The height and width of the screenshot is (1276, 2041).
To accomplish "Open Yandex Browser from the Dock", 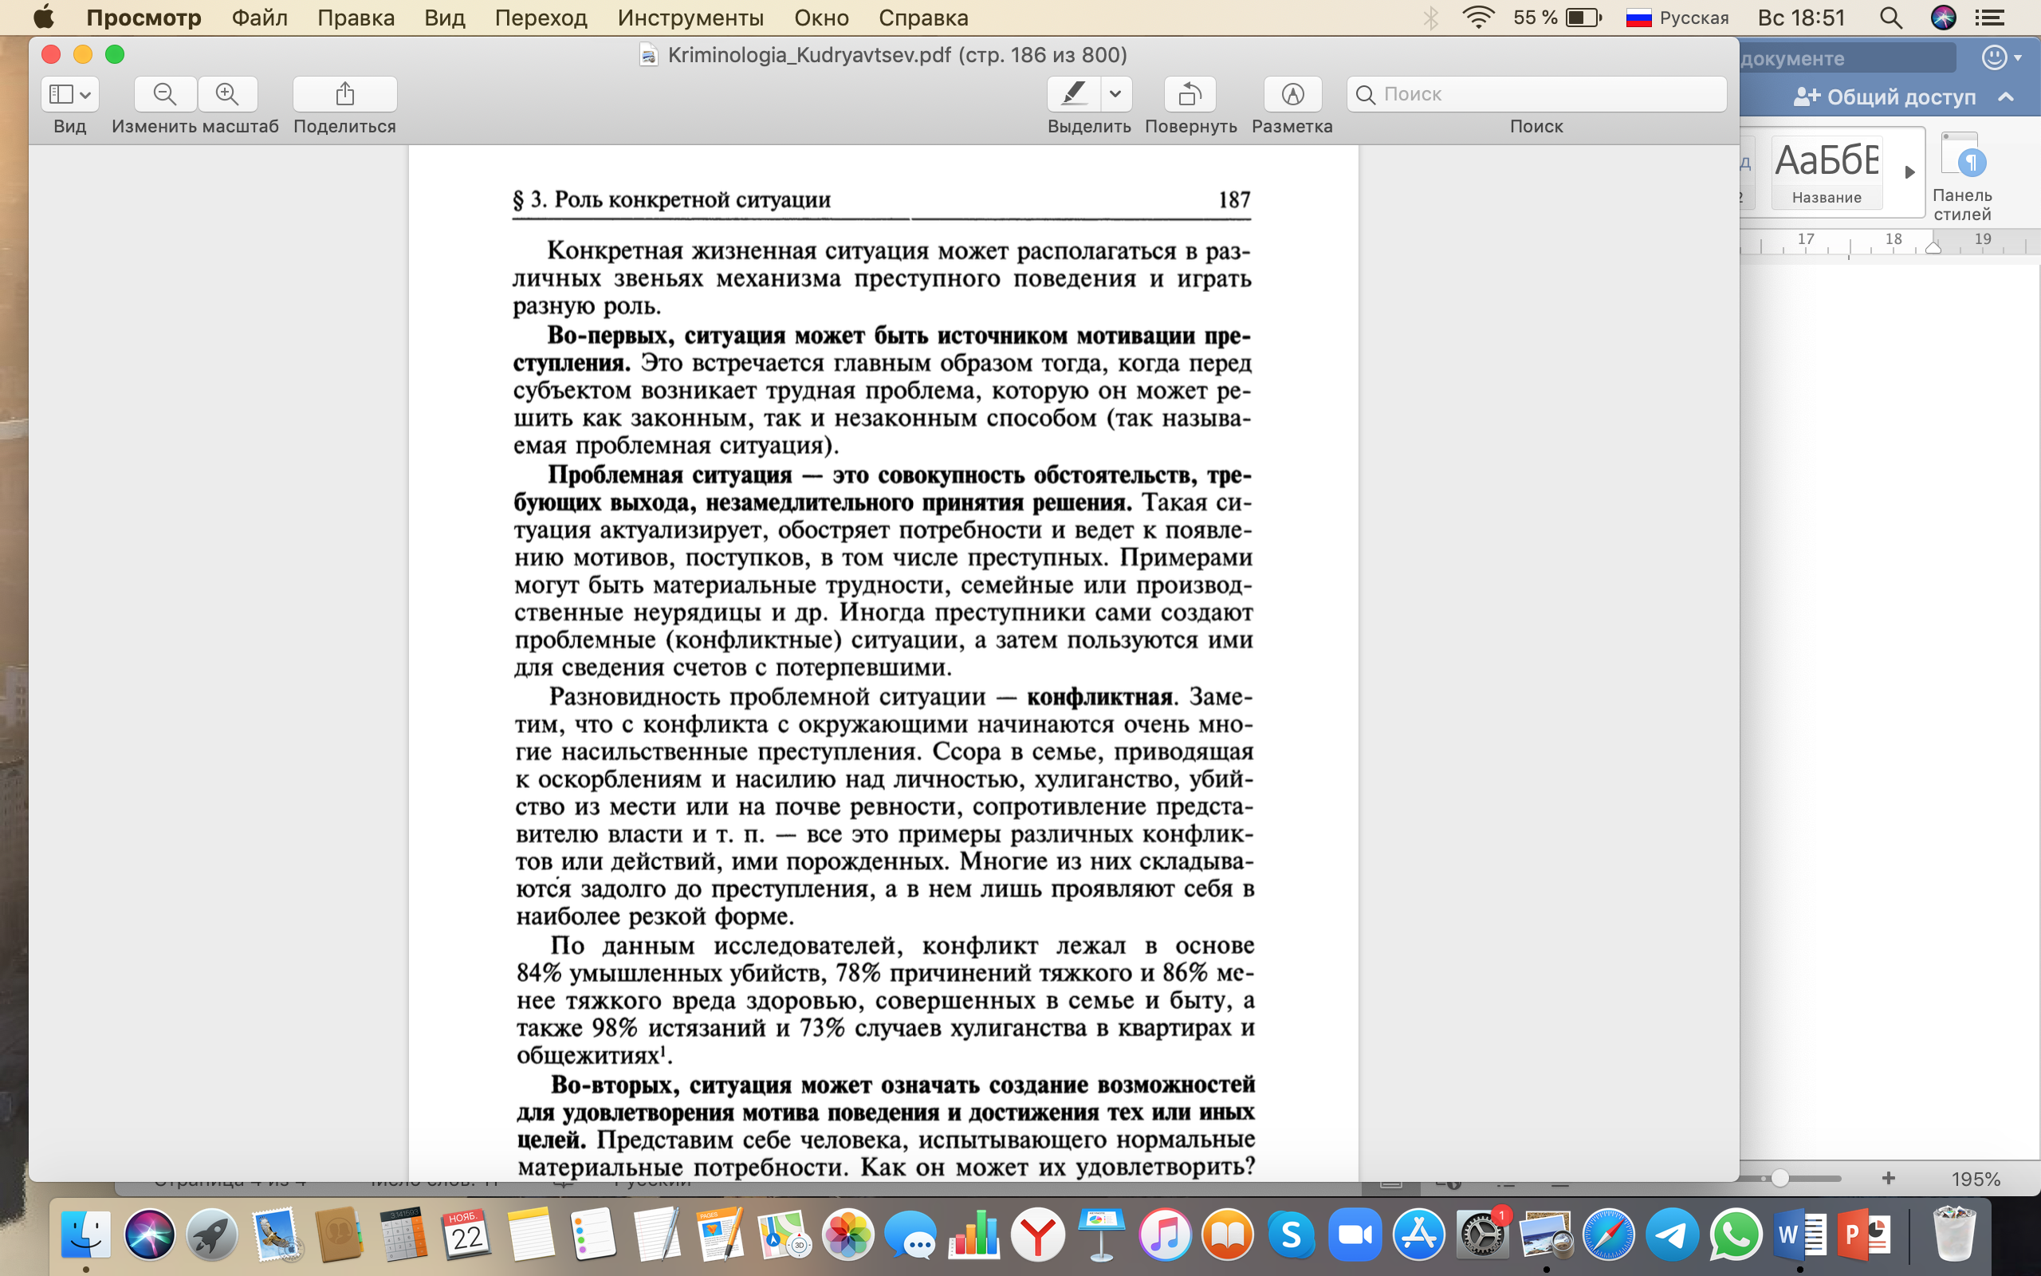I will [1038, 1235].
